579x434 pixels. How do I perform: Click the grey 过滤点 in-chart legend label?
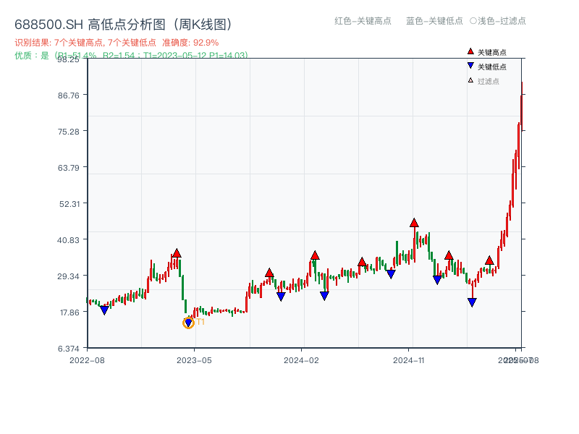click(x=488, y=81)
